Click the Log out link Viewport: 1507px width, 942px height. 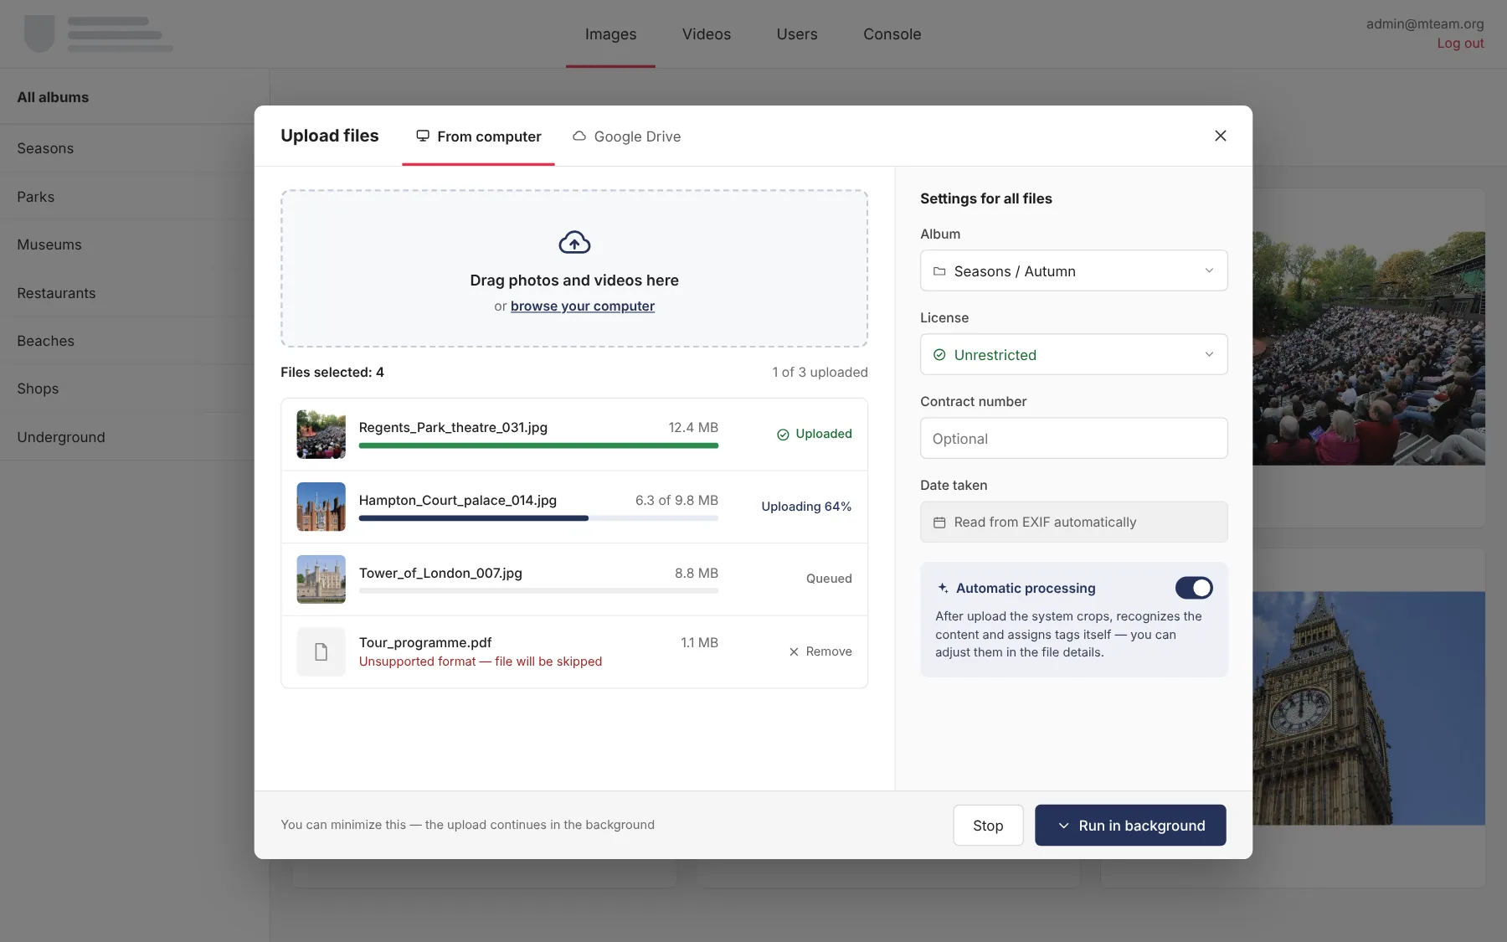(x=1460, y=44)
